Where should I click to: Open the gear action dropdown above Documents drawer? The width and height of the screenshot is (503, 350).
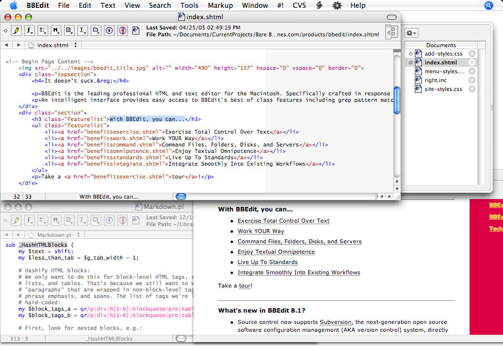412,32
